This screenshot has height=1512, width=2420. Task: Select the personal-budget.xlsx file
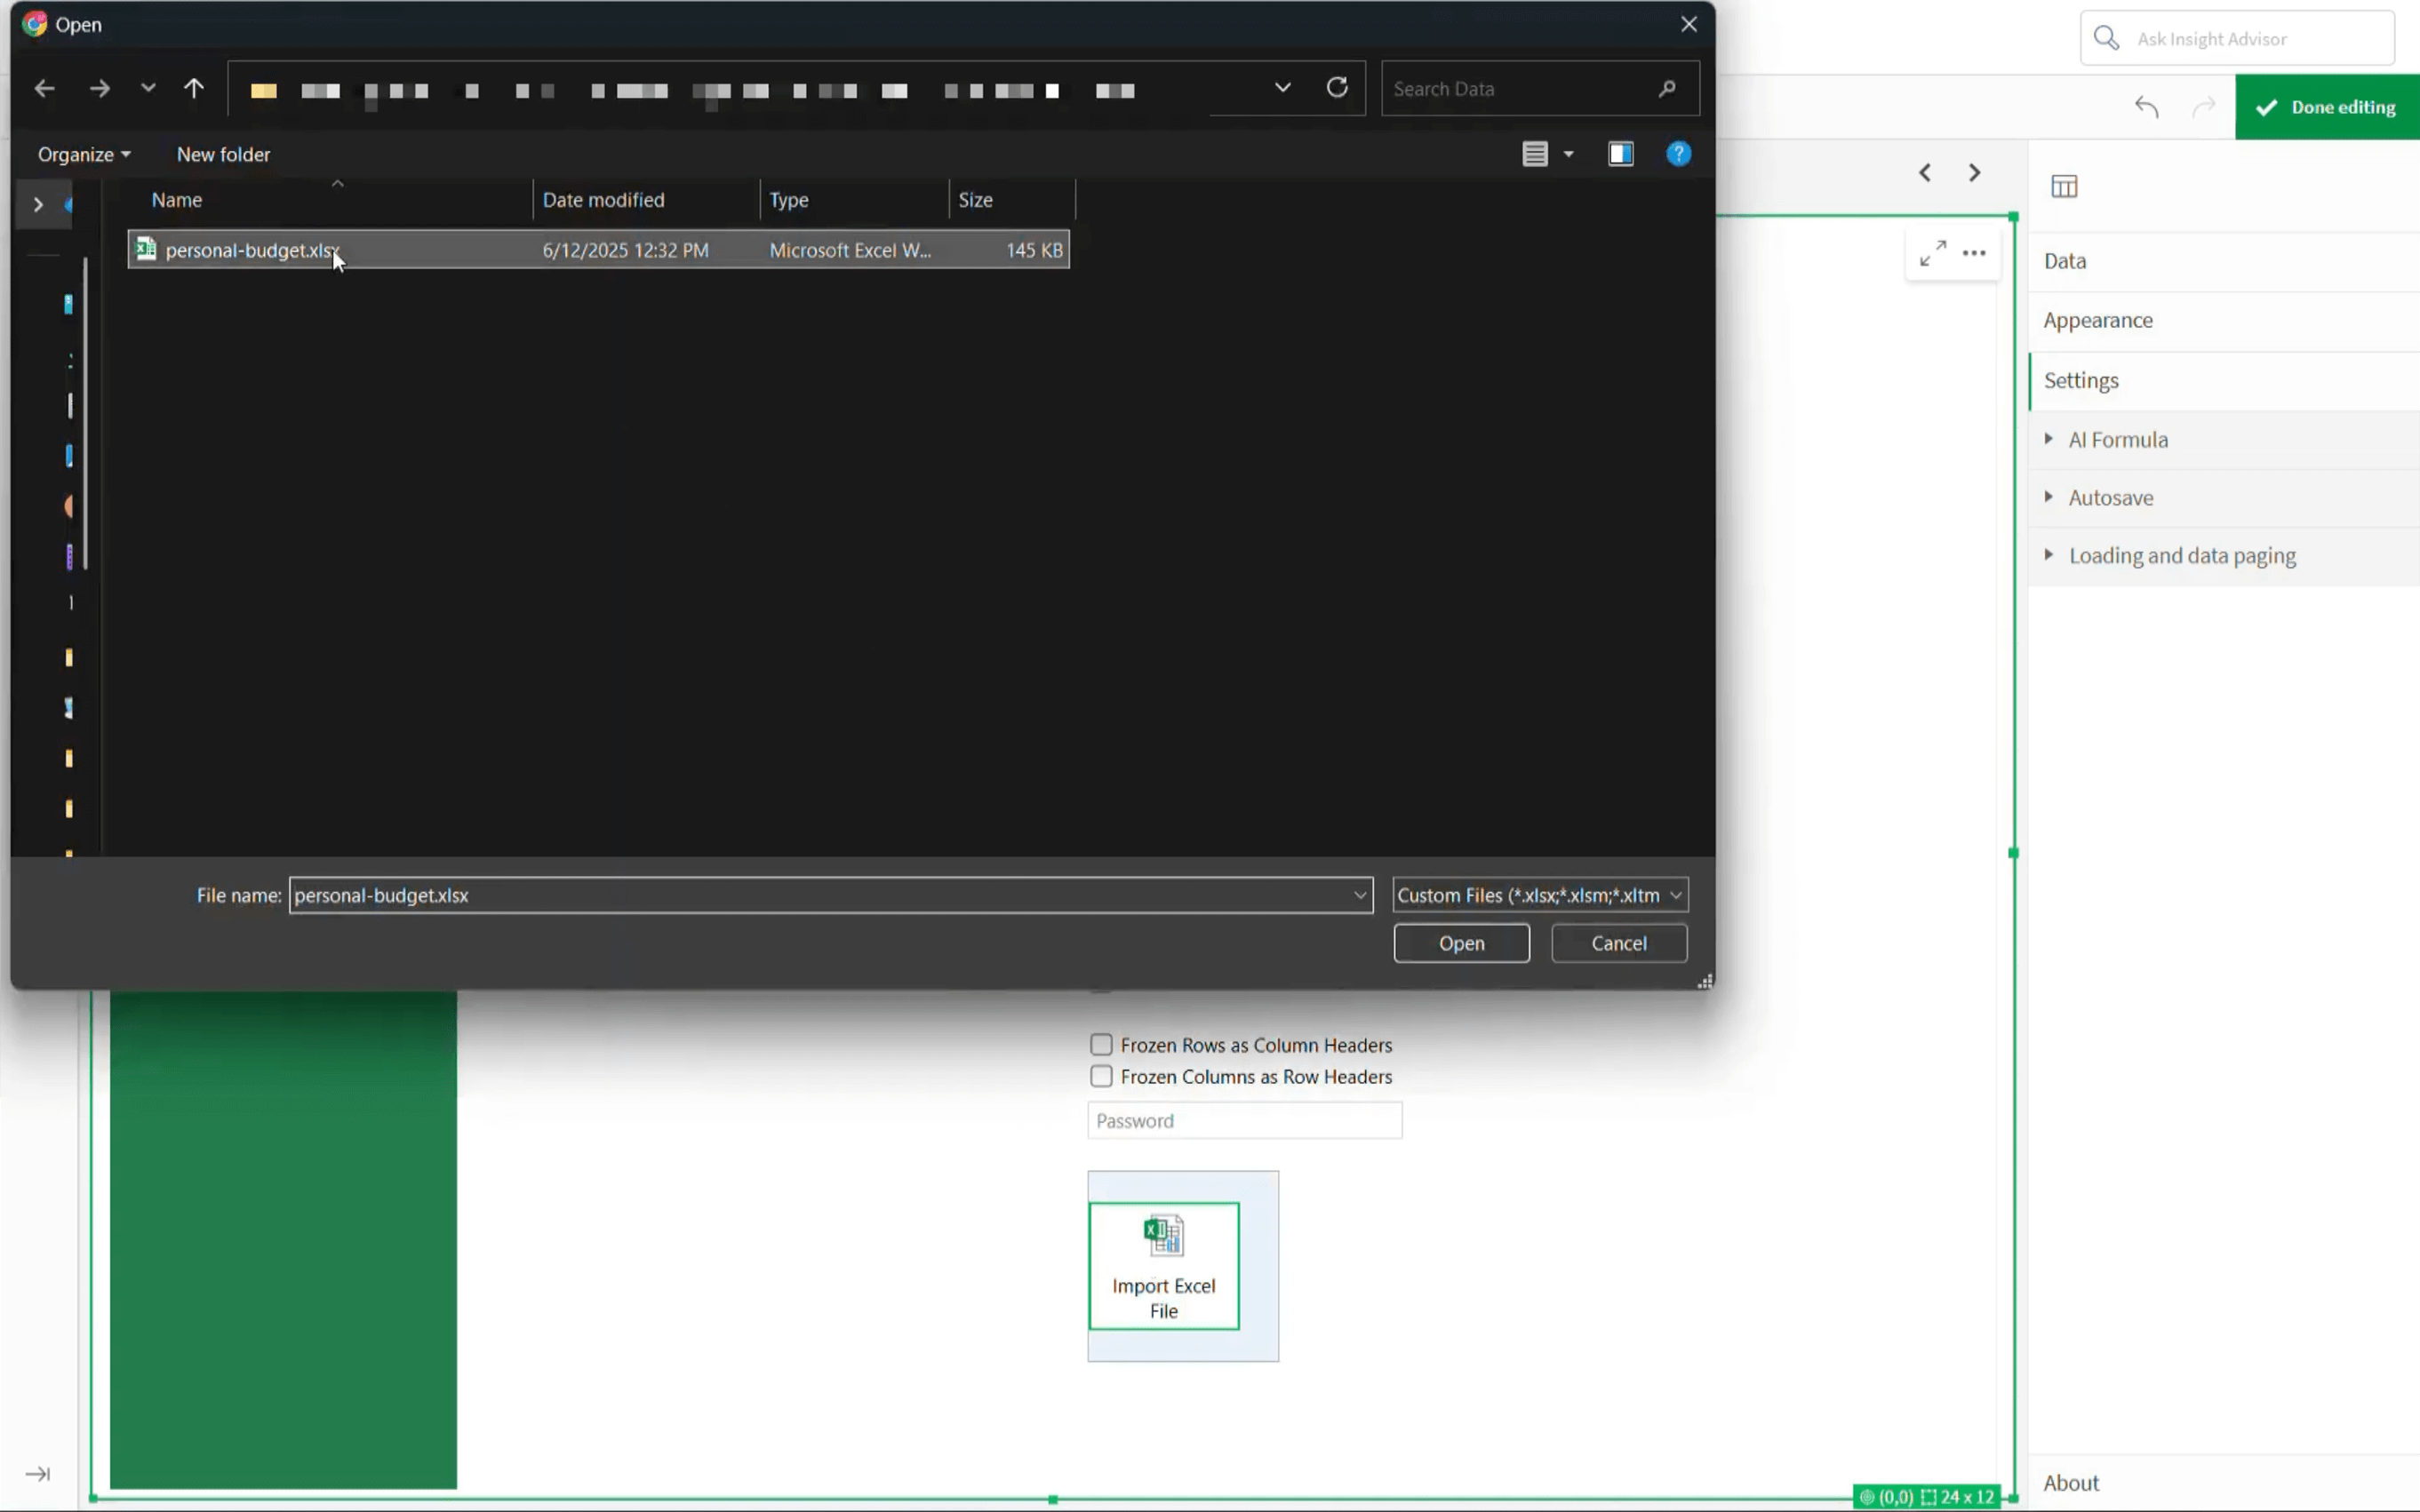252,251
